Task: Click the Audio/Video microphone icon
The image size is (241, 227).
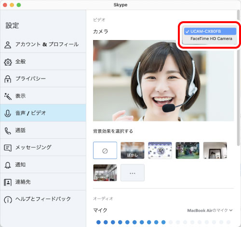Action: tap(8, 113)
